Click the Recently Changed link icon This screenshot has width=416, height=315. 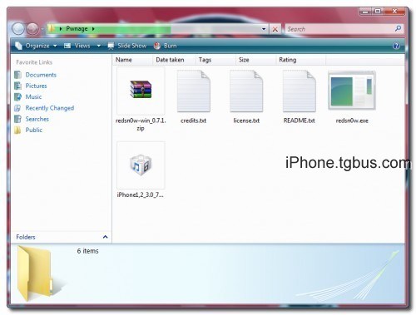[x=17, y=108]
